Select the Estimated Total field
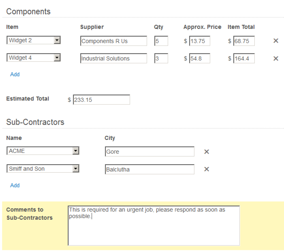Screen dimensions: 284x251 101,100
